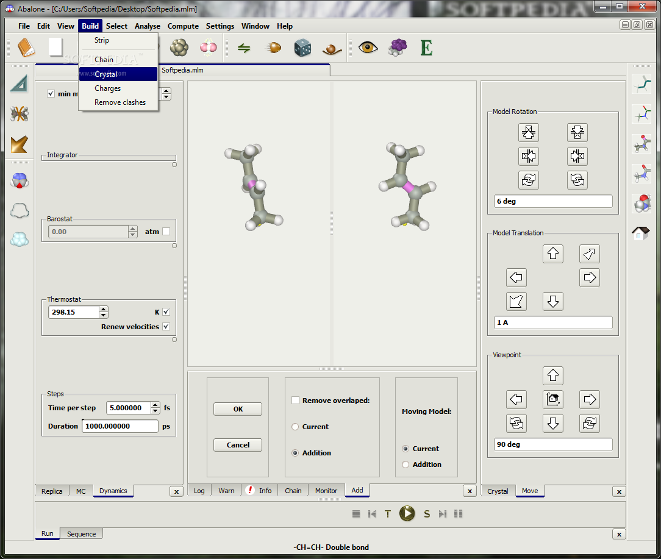
Task: Click the green E energy icon
Action: (426, 48)
